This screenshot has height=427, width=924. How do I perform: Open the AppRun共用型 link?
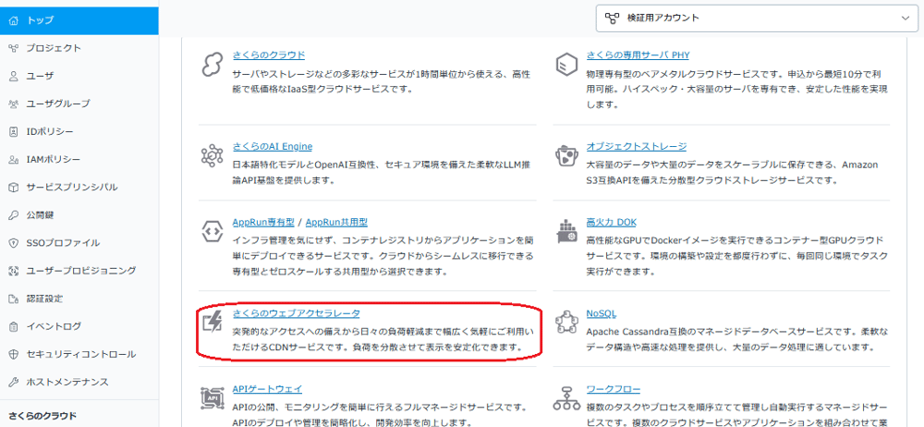(x=336, y=223)
